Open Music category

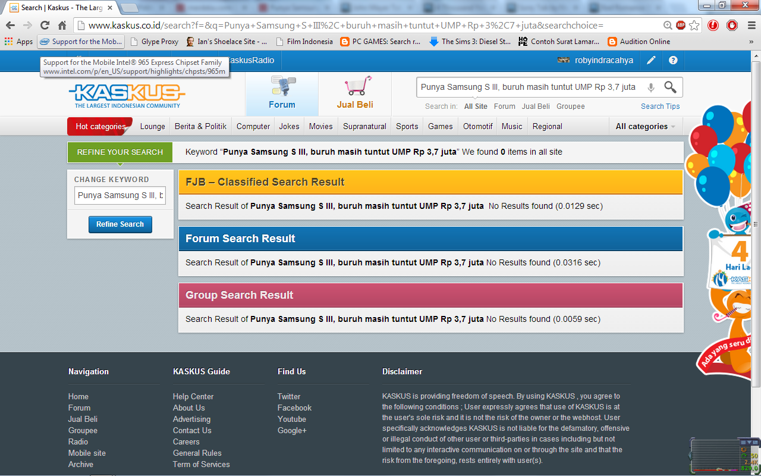[x=512, y=126]
